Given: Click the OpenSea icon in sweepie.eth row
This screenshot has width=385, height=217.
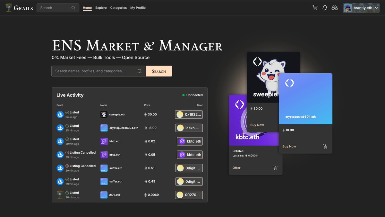Looking at the screenshot, I should 60,114.
